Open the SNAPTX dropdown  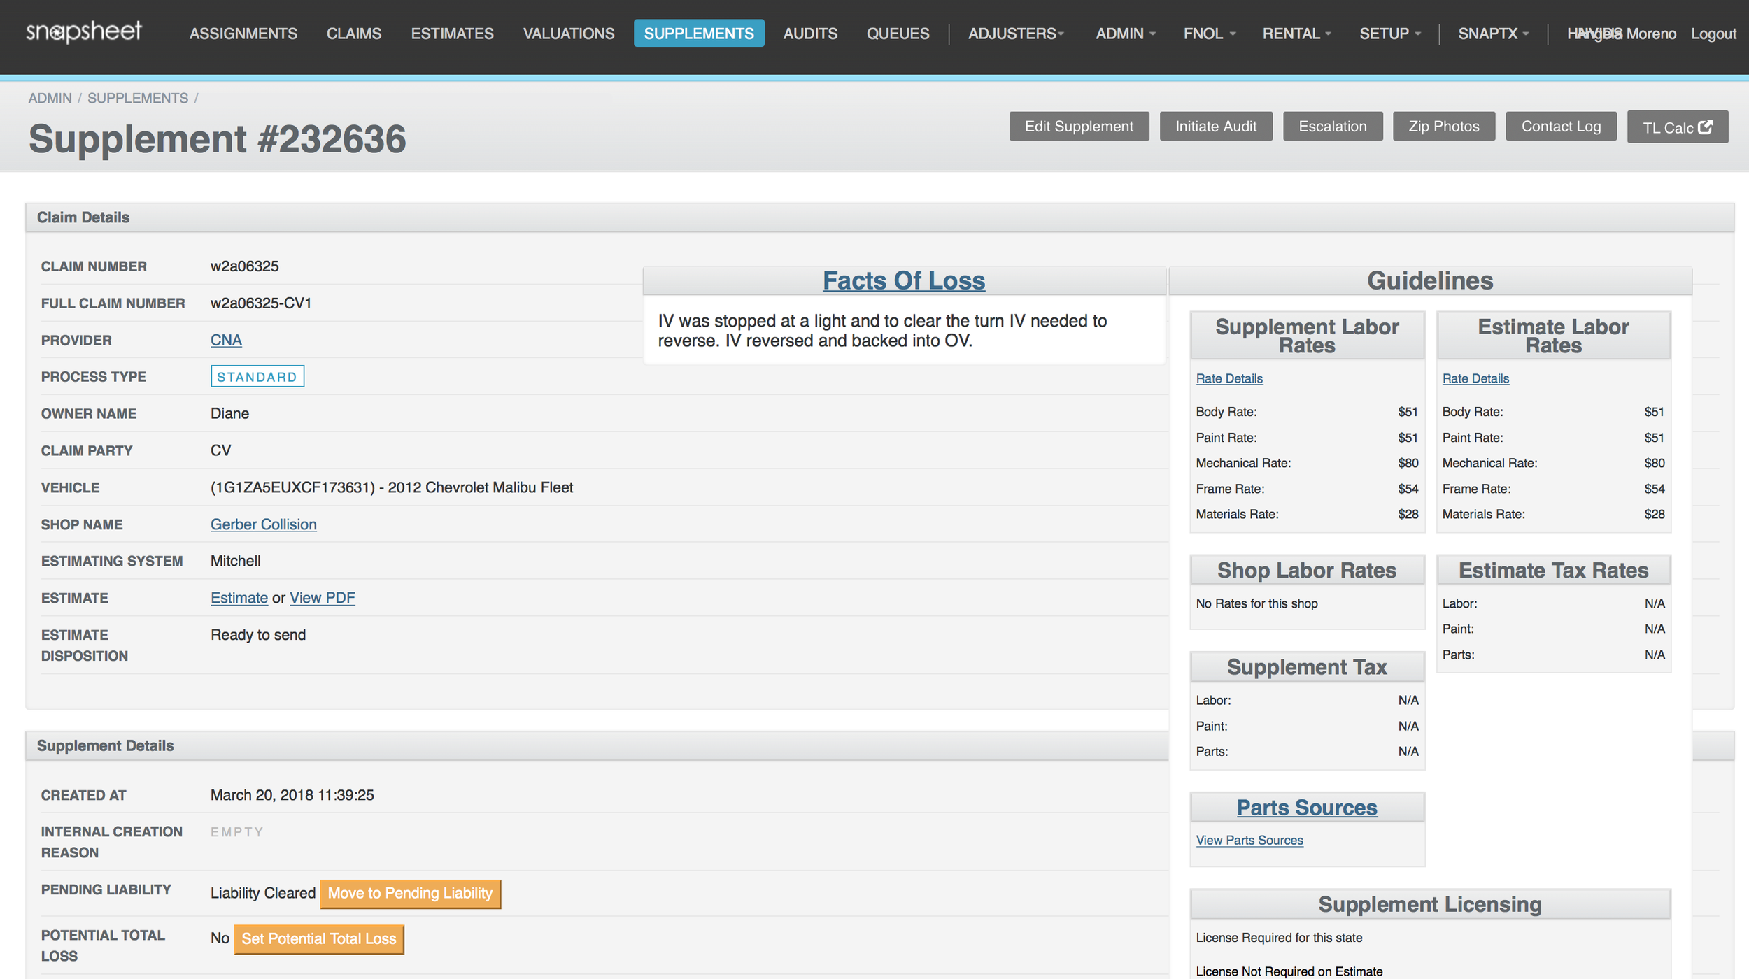click(x=1493, y=34)
